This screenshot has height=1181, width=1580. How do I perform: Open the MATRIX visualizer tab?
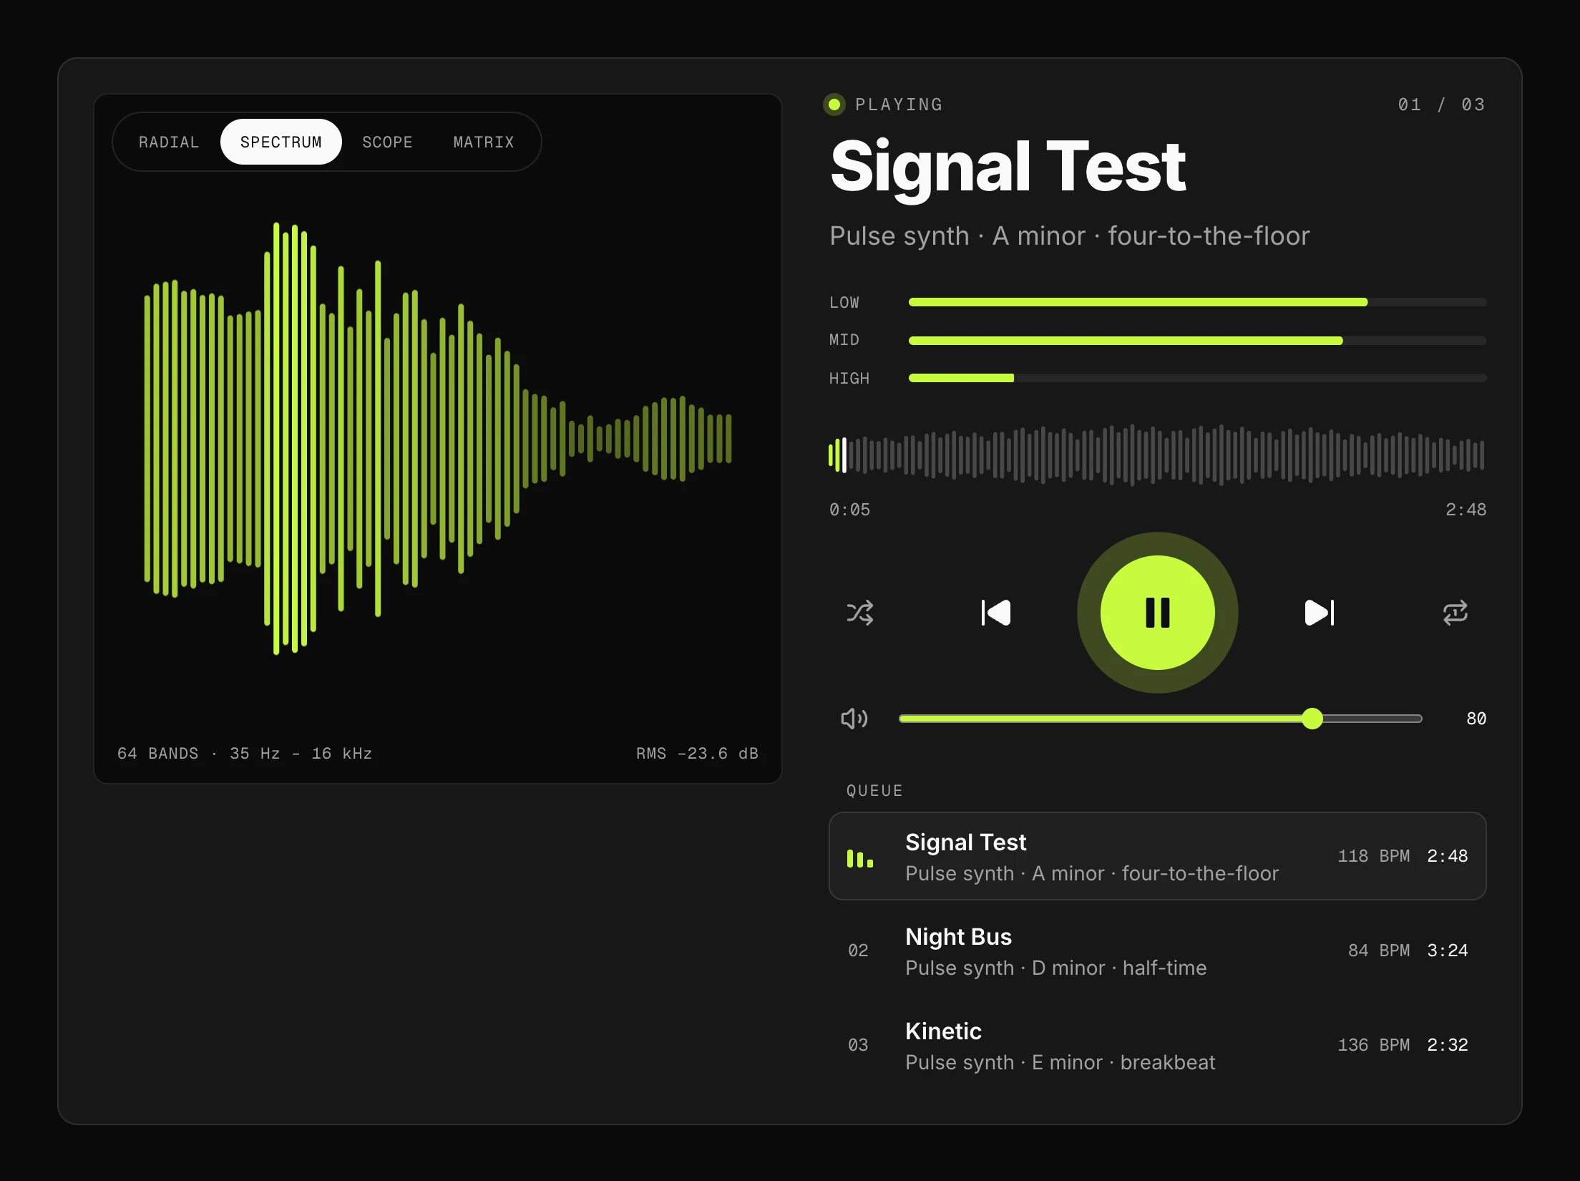pyautogui.click(x=484, y=142)
